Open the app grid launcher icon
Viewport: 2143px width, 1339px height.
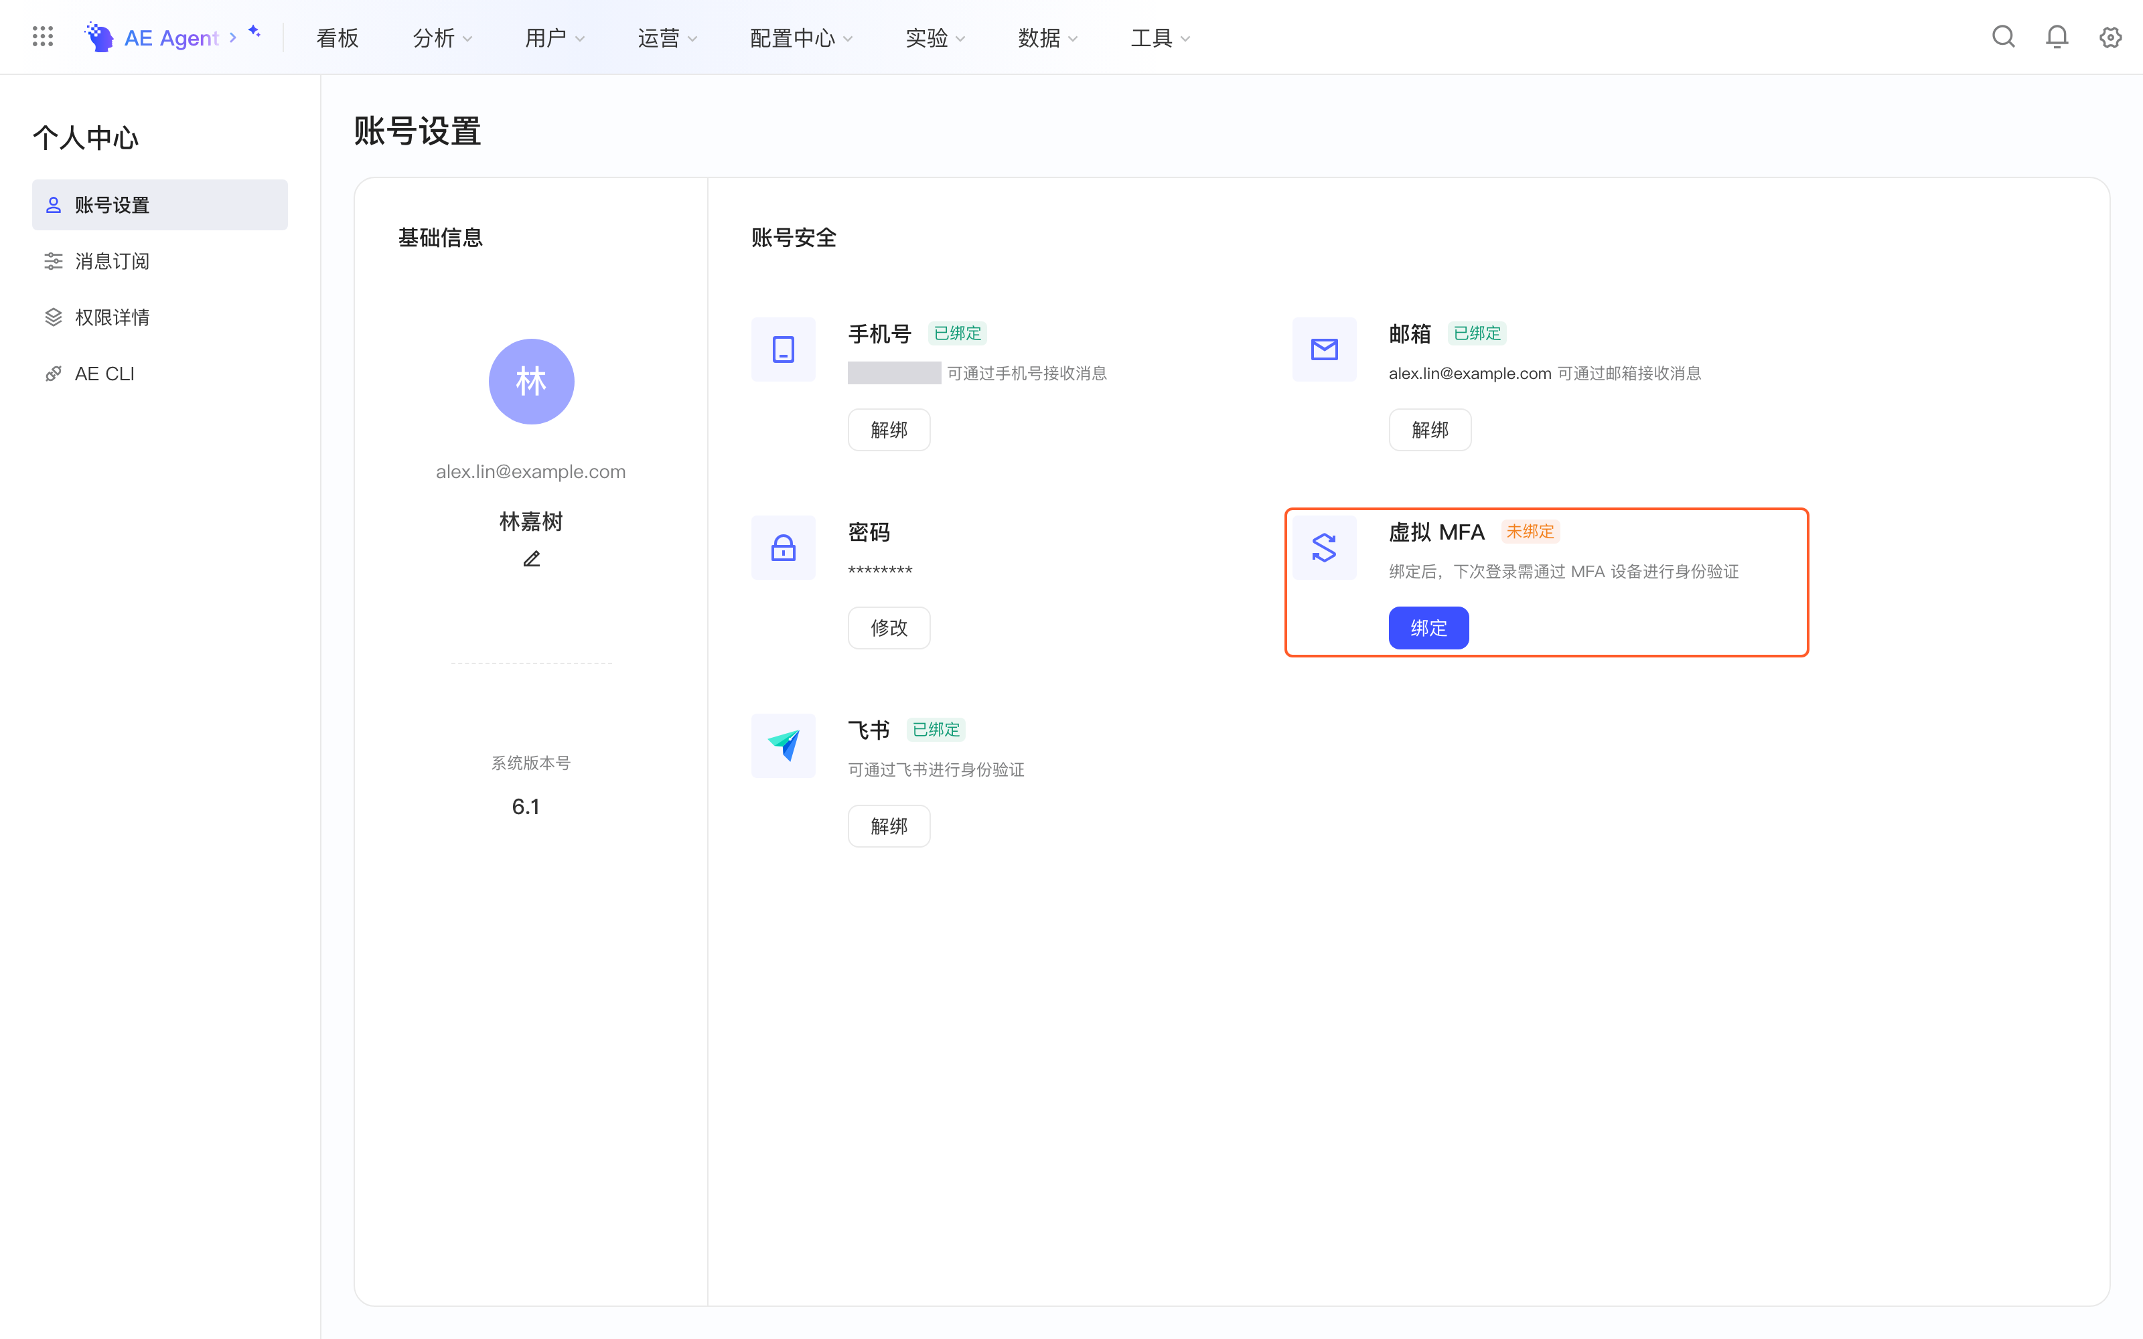(42, 36)
